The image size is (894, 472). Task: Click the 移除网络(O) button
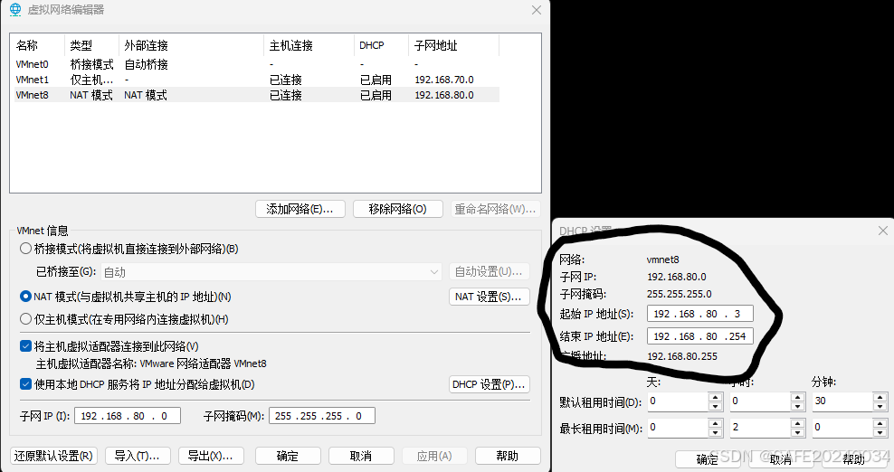tap(398, 209)
